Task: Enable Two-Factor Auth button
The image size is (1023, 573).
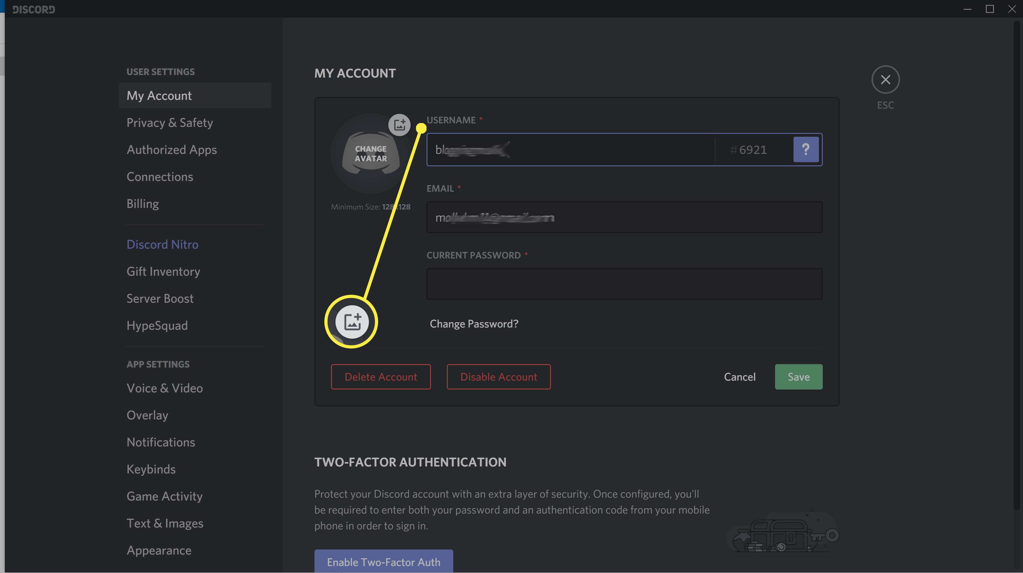Action: pos(384,563)
